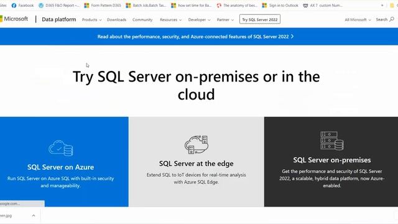The height and width of the screenshot is (224, 398).
Task: Click the search magnifier icon
Action: 392,19
